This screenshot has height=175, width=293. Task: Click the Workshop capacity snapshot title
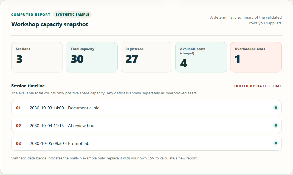[50, 24]
